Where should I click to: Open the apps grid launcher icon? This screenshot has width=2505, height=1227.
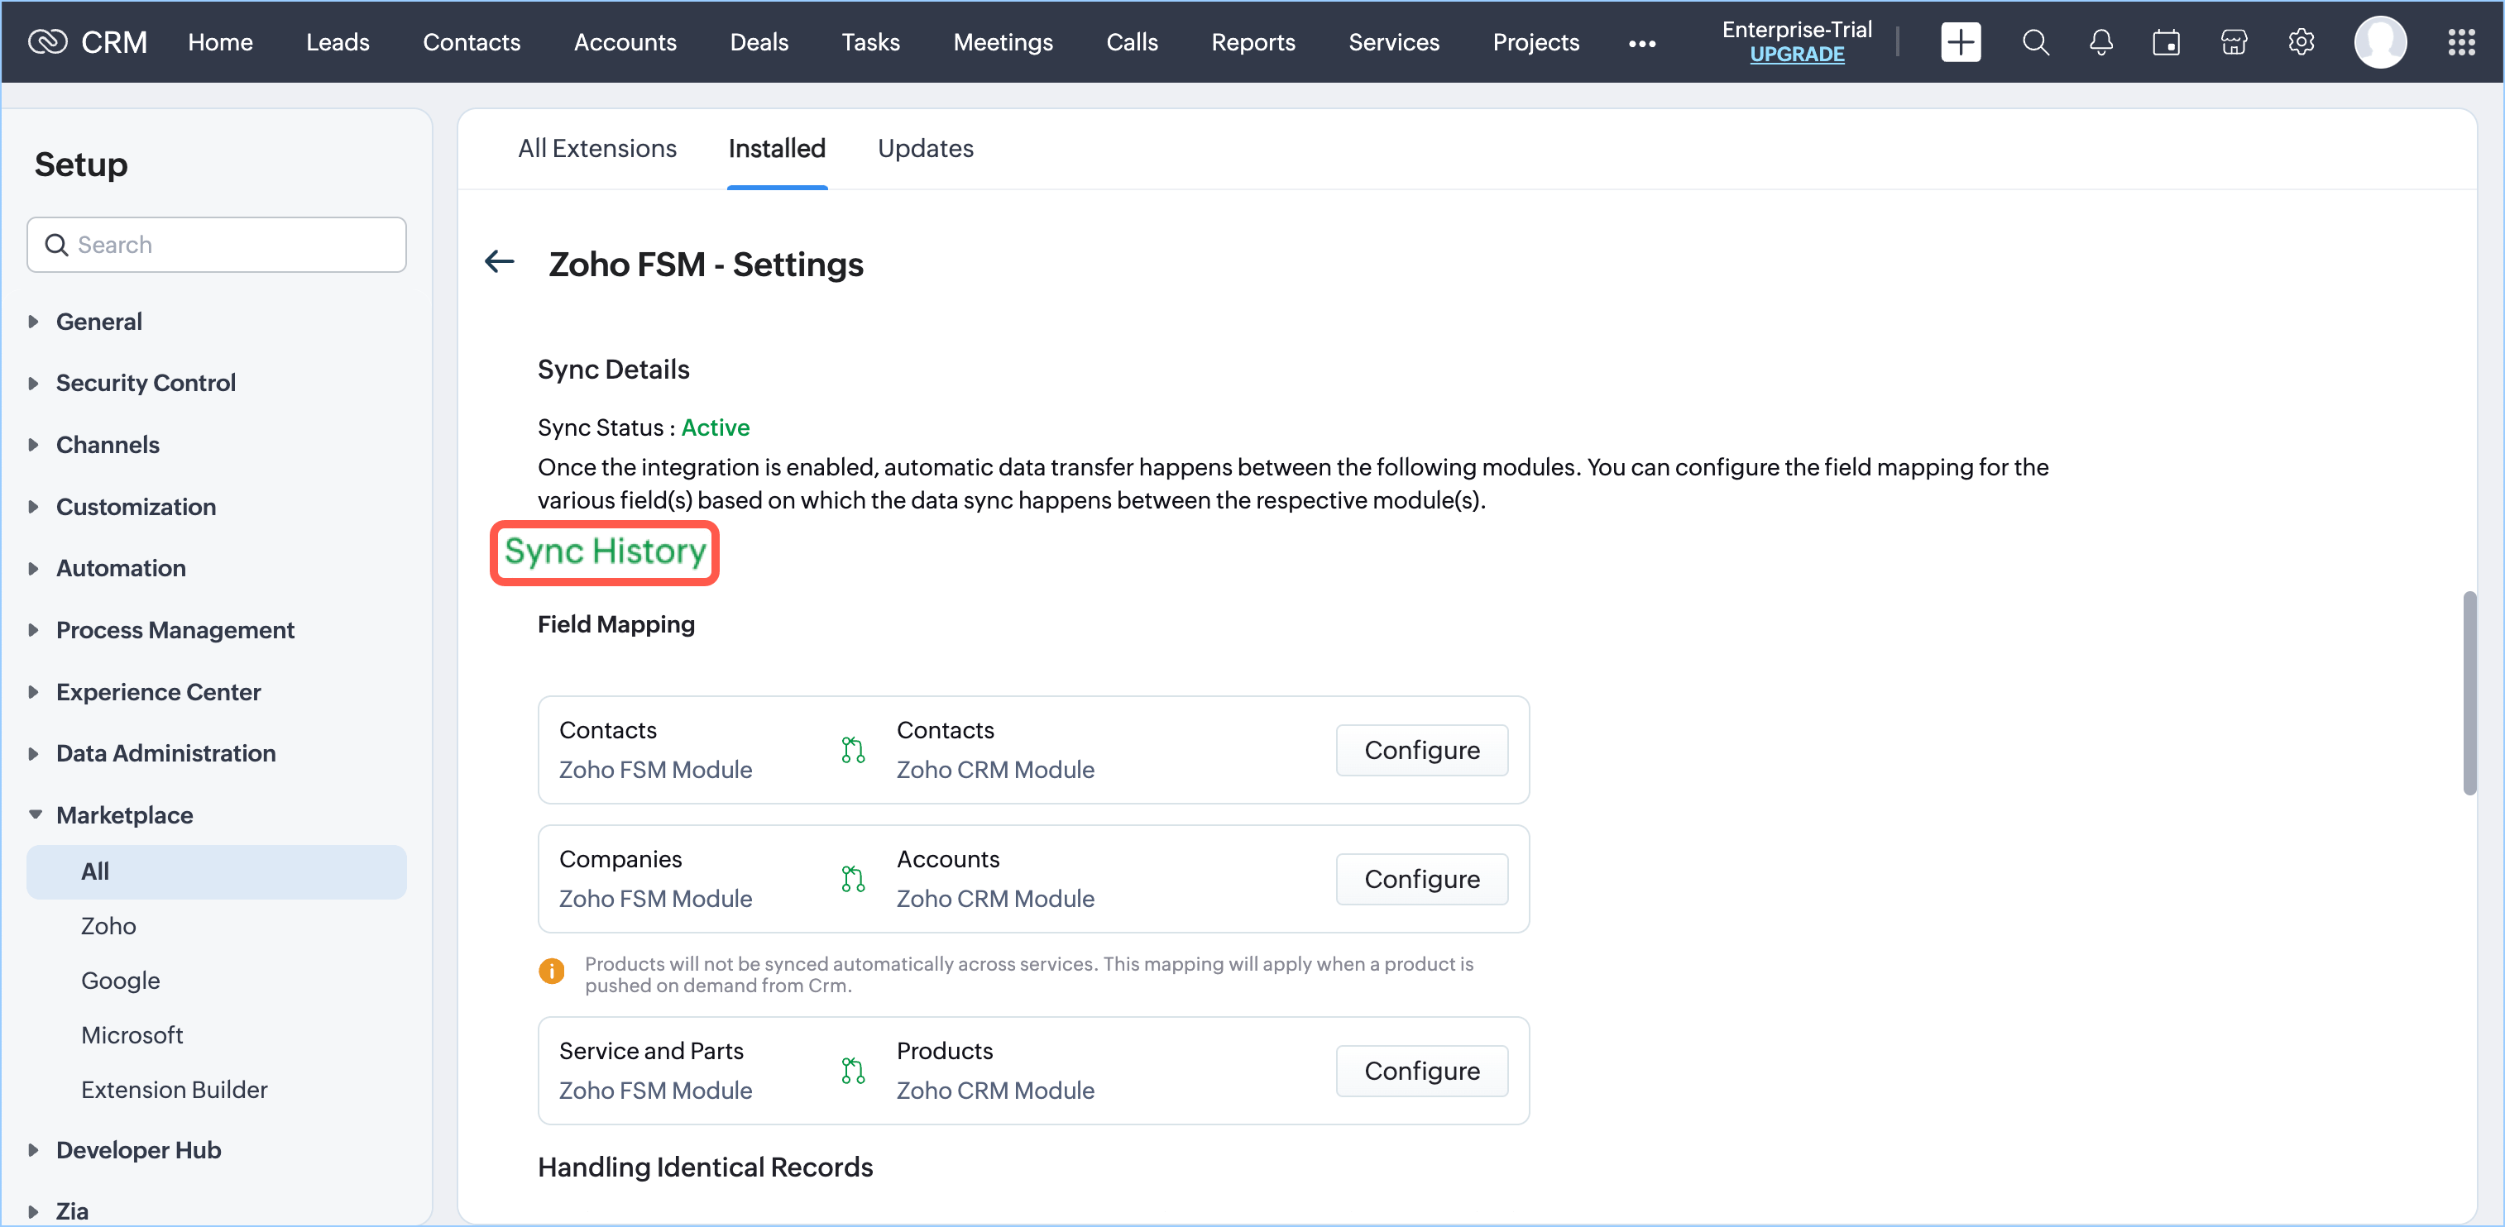point(2460,42)
